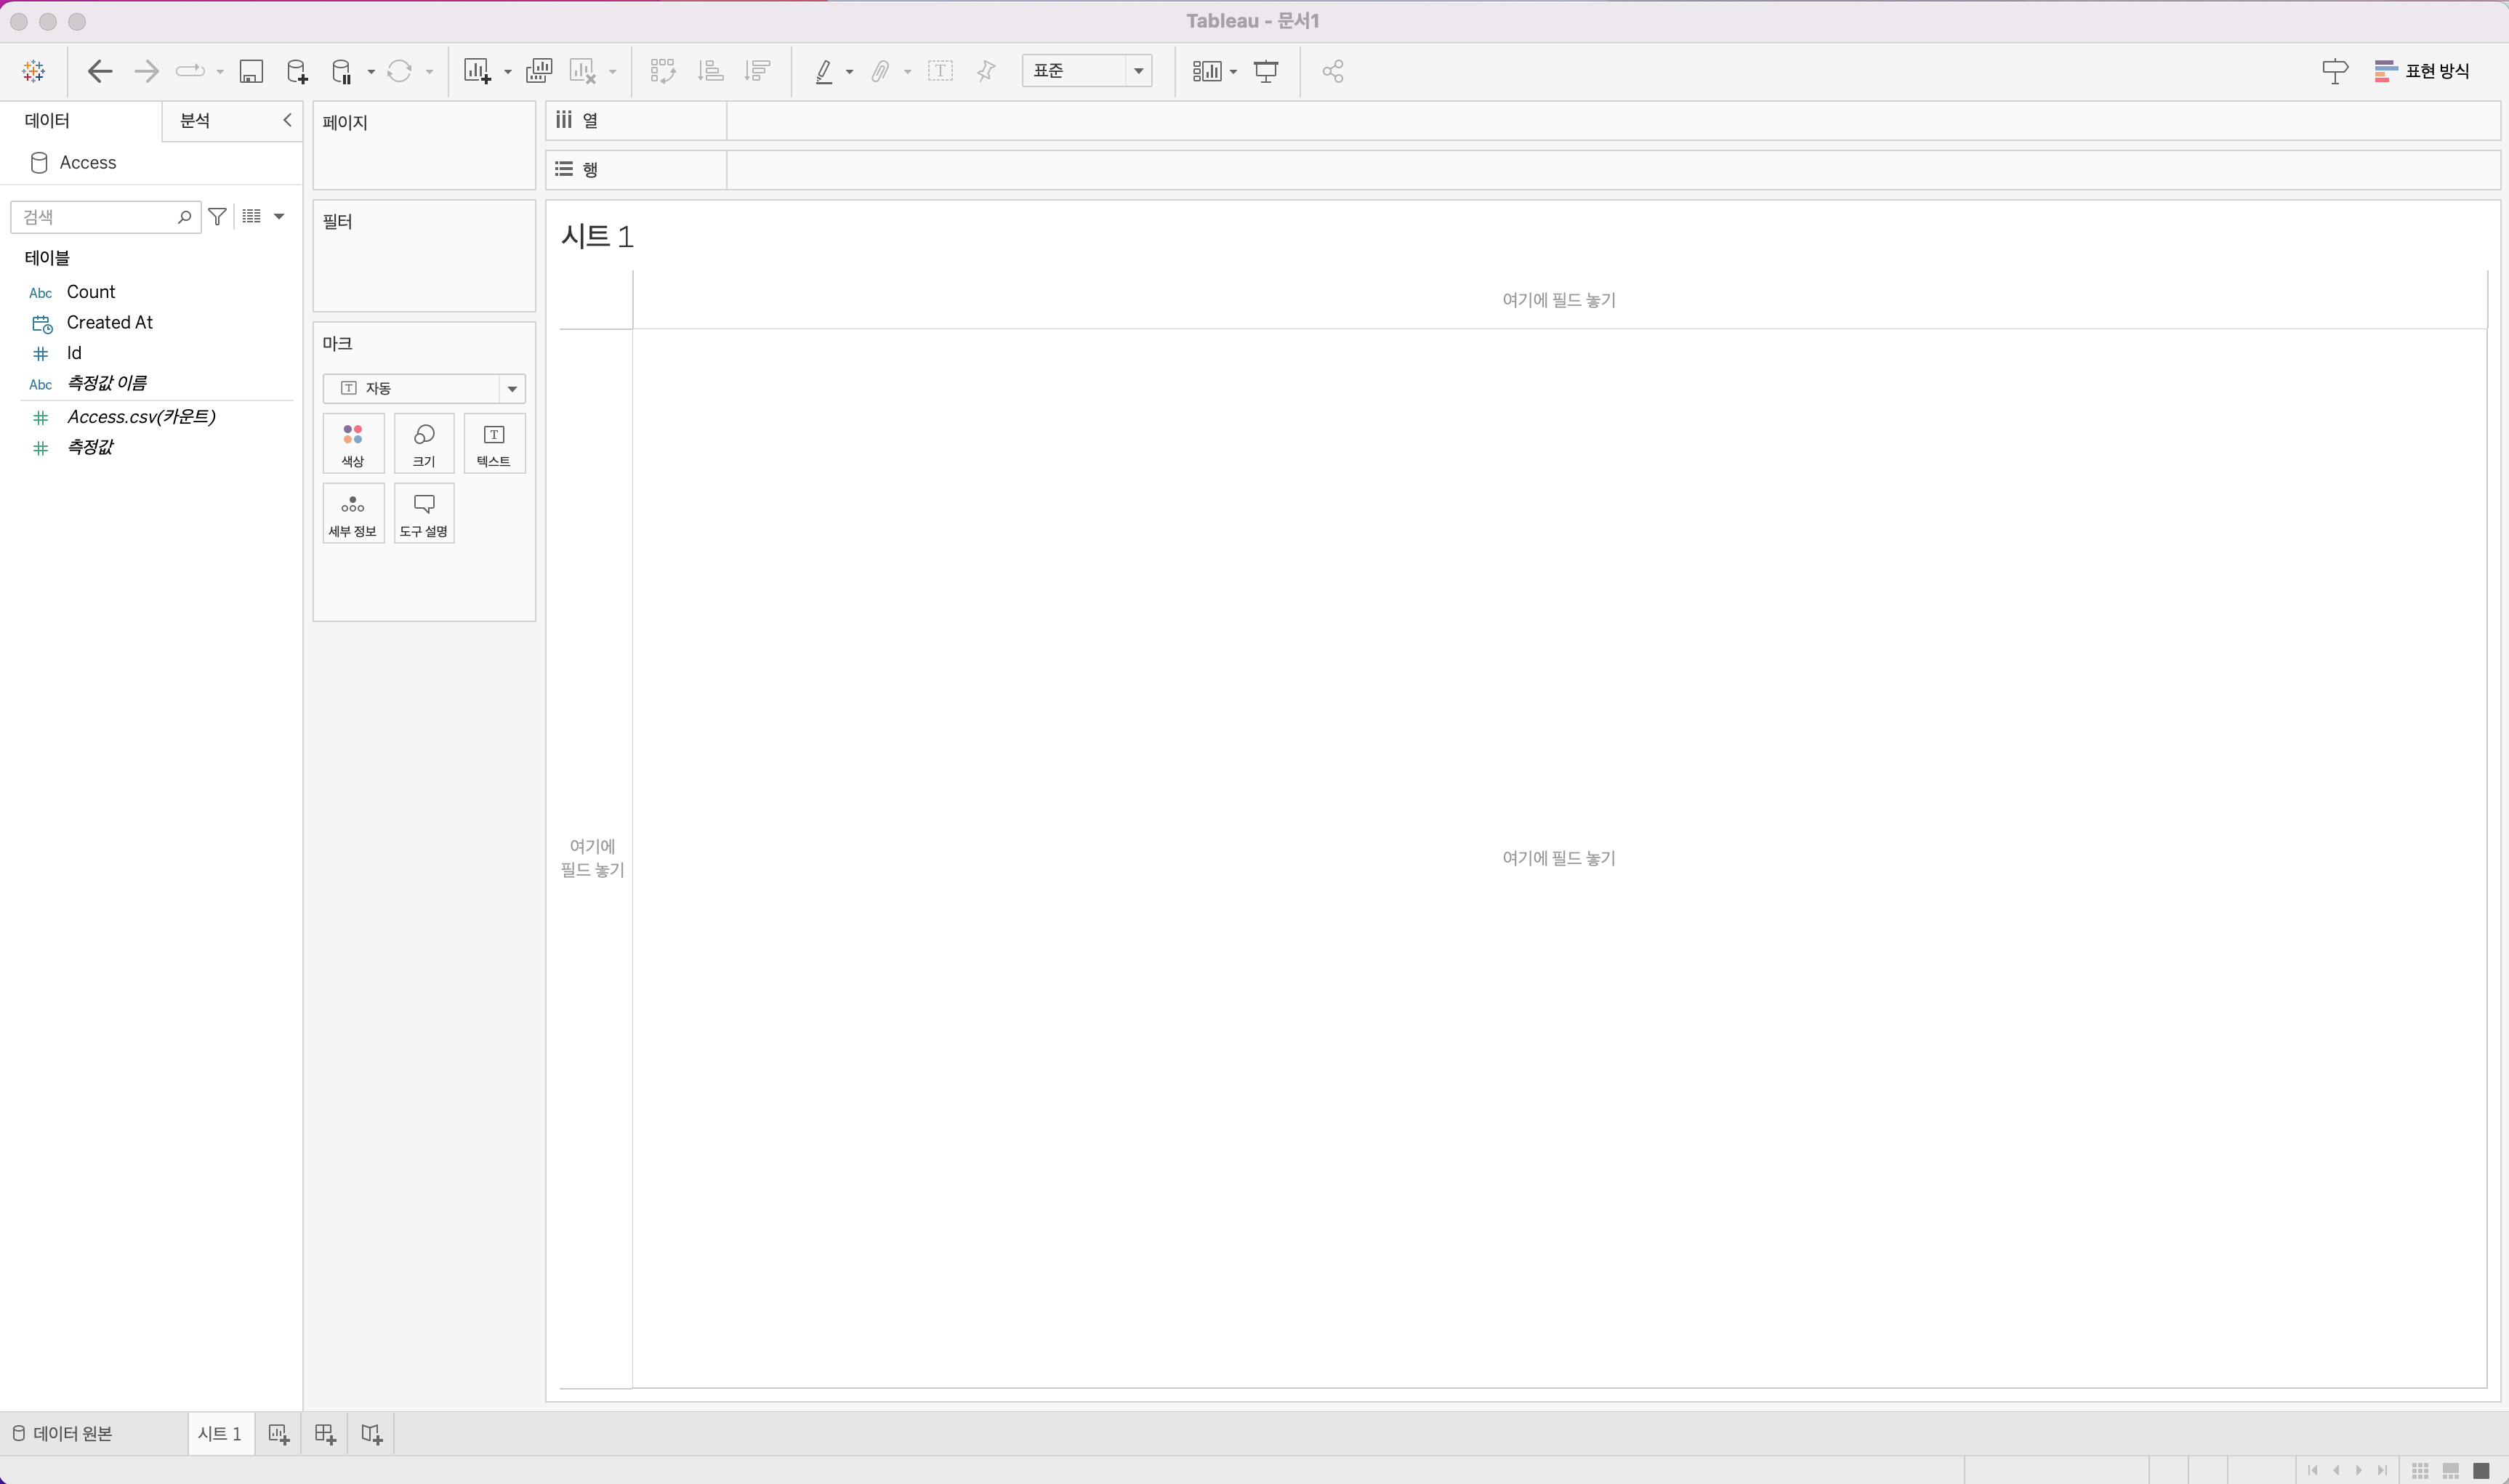Select the 시트 1 sheet tab
The height and width of the screenshot is (1484, 2509).
click(220, 1434)
